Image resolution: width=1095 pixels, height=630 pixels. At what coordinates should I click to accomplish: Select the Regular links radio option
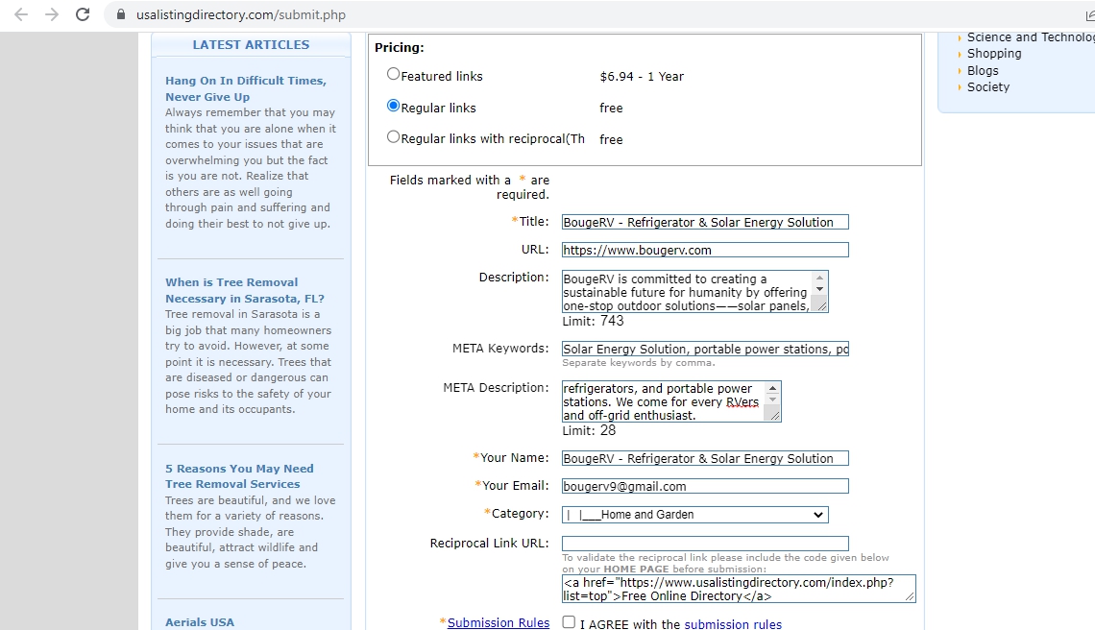pyautogui.click(x=393, y=106)
